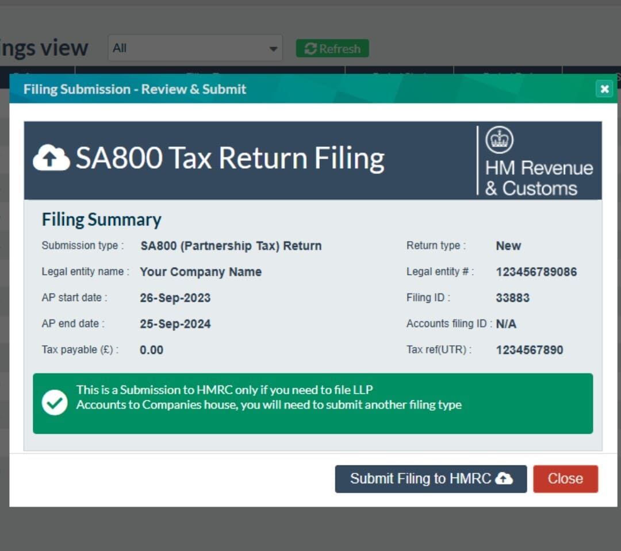Select legal entity number 123456789086
Viewport: 621px width, 551px height.
536,272
